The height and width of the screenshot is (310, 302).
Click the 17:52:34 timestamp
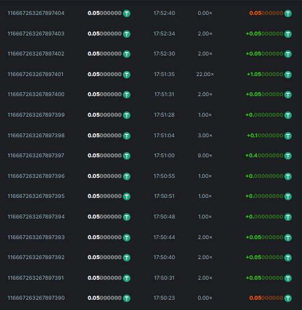pyautogui.click(x=164, y=34)
